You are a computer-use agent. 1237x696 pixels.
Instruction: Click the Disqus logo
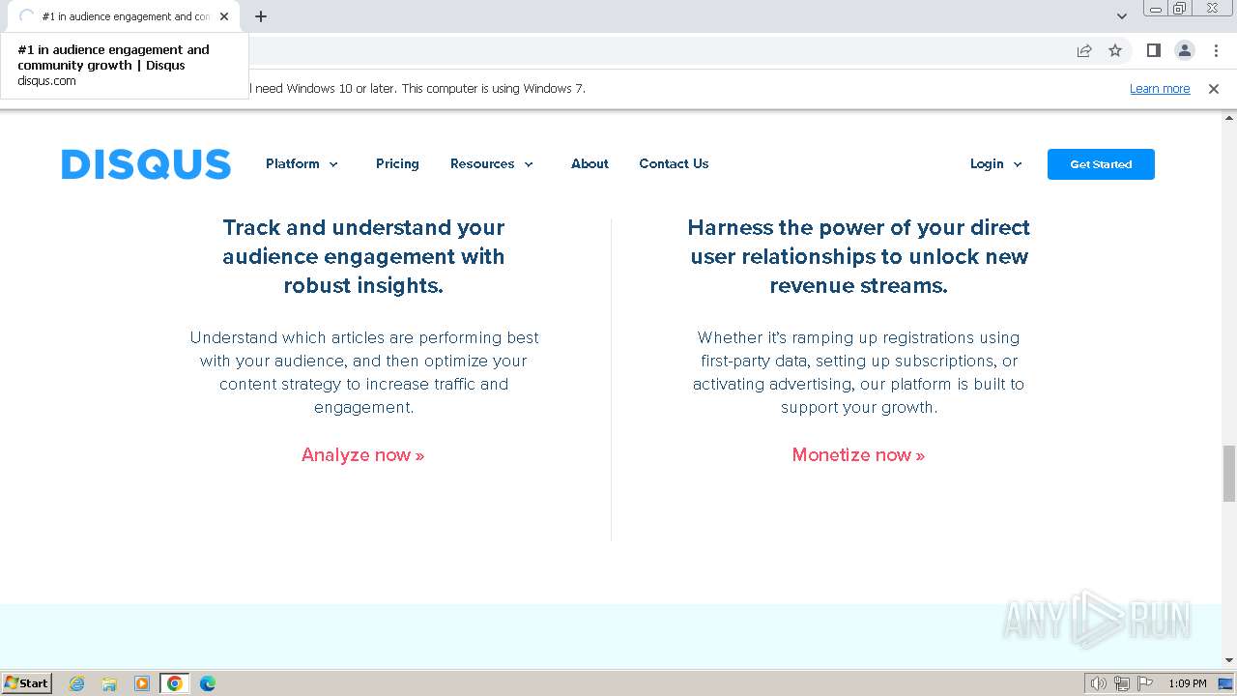146,164
